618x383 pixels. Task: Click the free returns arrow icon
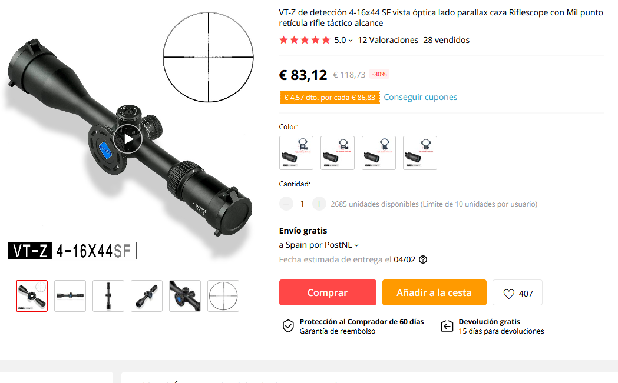447,326
